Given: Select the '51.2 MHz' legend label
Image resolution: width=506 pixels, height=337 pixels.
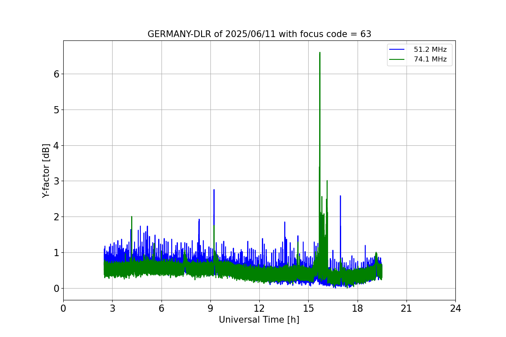Looking at the screenshot, I should (x=430, y=50).
